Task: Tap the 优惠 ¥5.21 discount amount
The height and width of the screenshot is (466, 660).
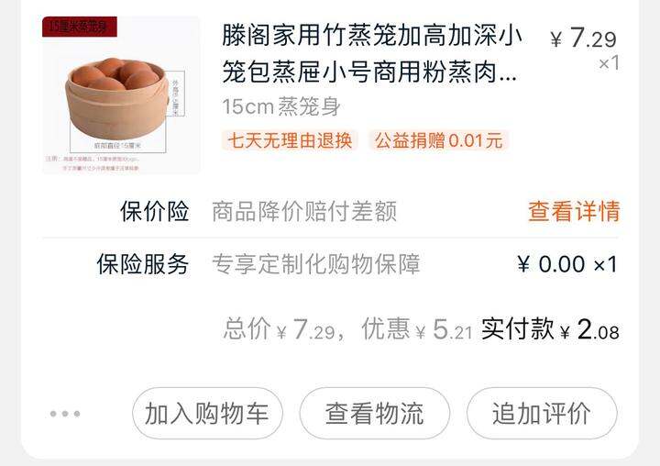Action: tap(417, 329)
